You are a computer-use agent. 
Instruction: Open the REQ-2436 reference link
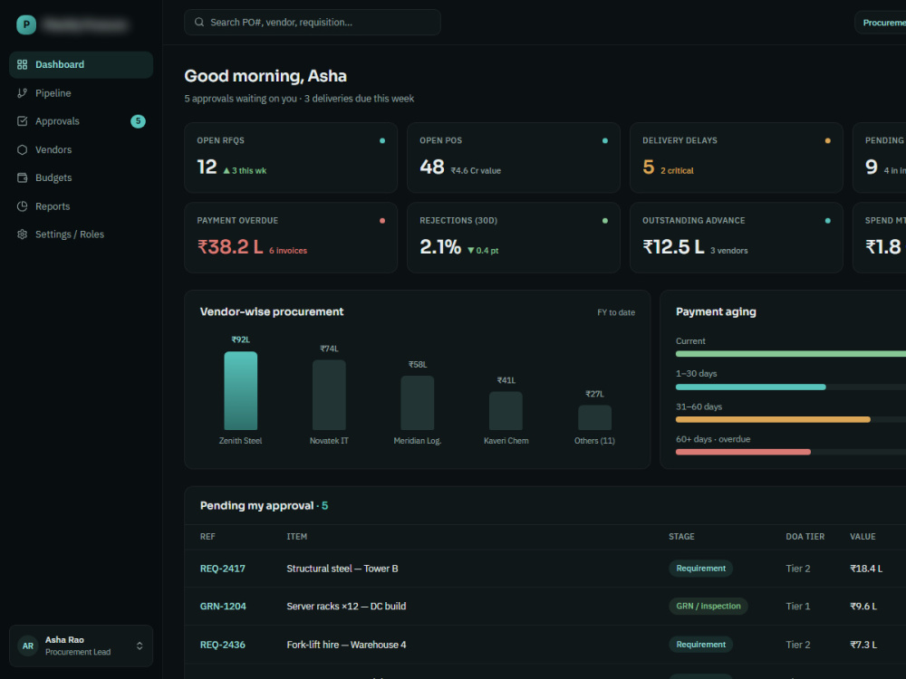point(223,645)
